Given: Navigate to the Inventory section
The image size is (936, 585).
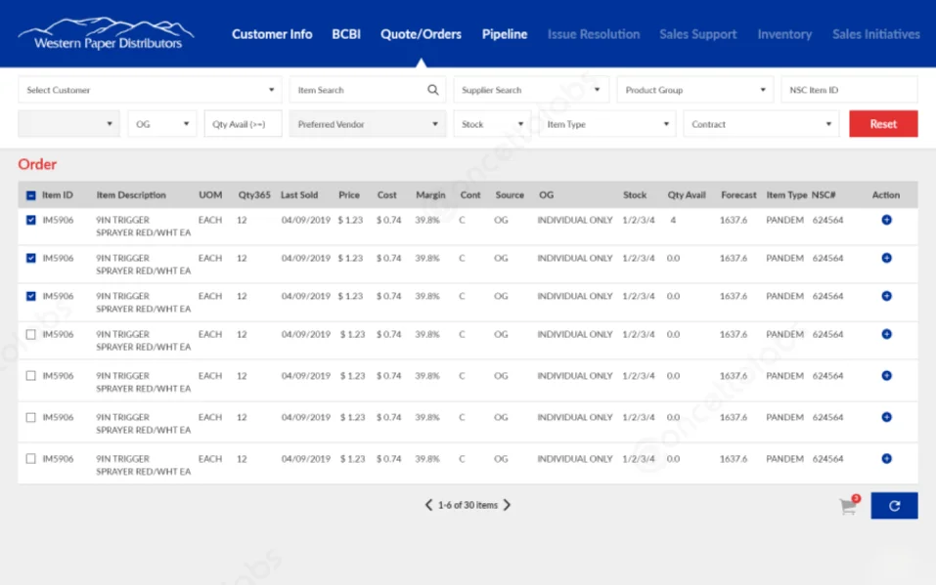Looking at the screenshot, I should tap(784, 33).
